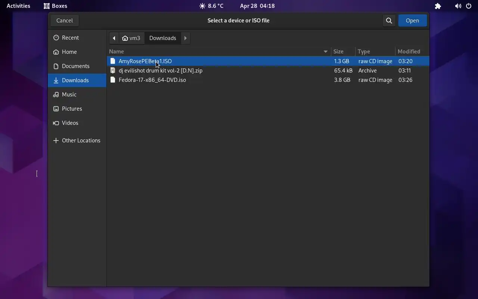Go to vm3 home path button

click(x=131, y=38)
